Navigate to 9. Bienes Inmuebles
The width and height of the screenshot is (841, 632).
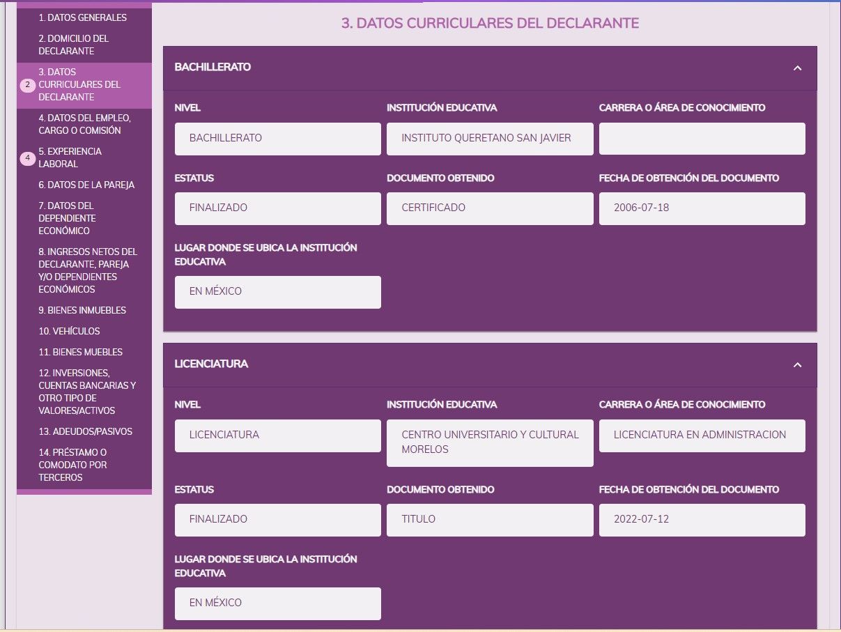[x=82, y=310]
